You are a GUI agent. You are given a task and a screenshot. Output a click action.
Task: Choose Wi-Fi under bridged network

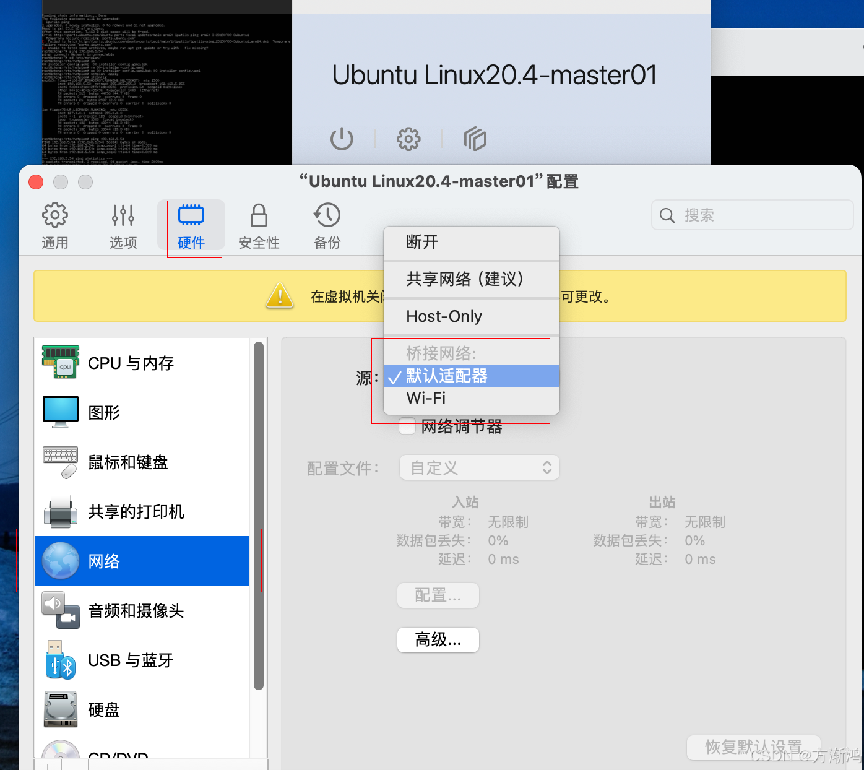[x=426, y=398]
